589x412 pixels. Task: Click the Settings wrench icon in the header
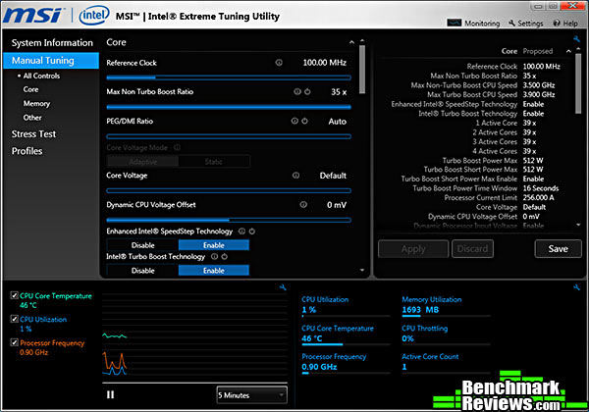pos(511,23)
